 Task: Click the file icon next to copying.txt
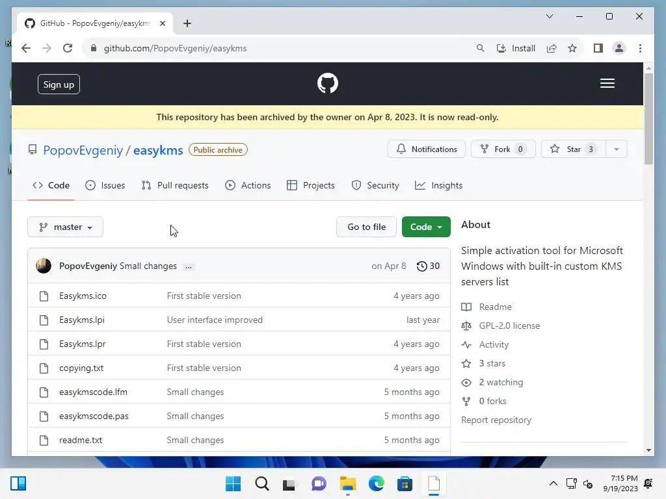44,368
